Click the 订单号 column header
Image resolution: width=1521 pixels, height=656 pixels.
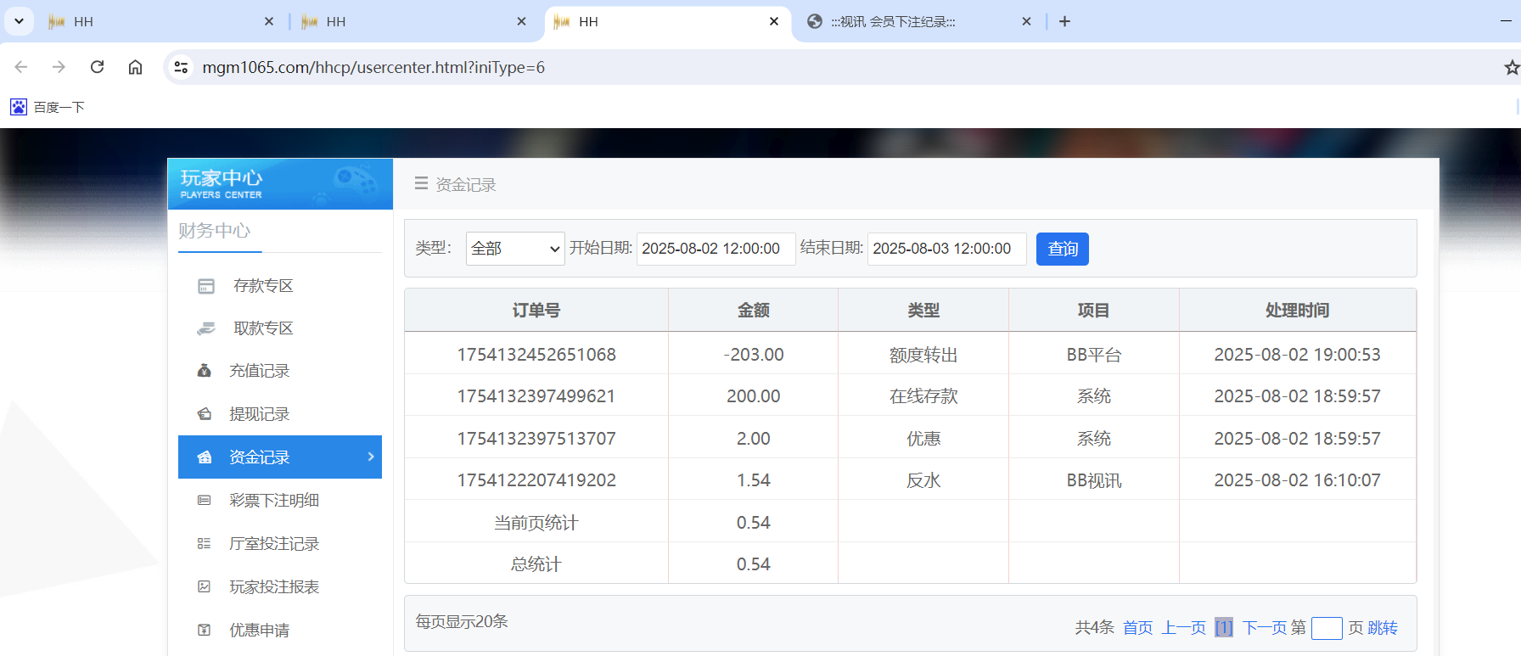536,311
